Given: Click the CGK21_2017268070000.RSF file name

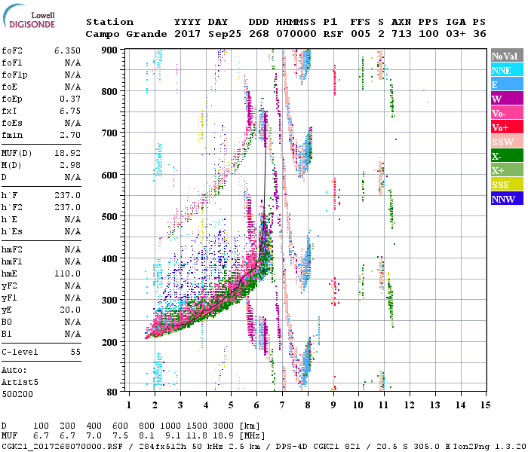Looking at the screenshot, I should point(62,446).
